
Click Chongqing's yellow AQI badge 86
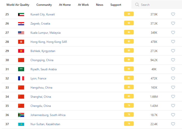click(129, 60)
